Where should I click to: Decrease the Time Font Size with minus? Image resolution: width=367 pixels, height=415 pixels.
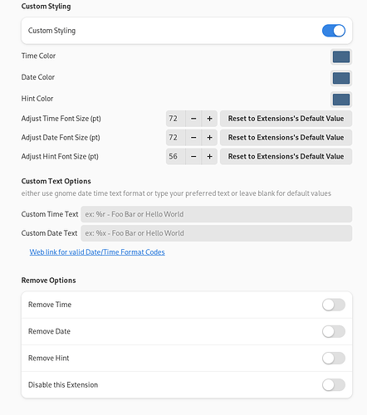193,119
